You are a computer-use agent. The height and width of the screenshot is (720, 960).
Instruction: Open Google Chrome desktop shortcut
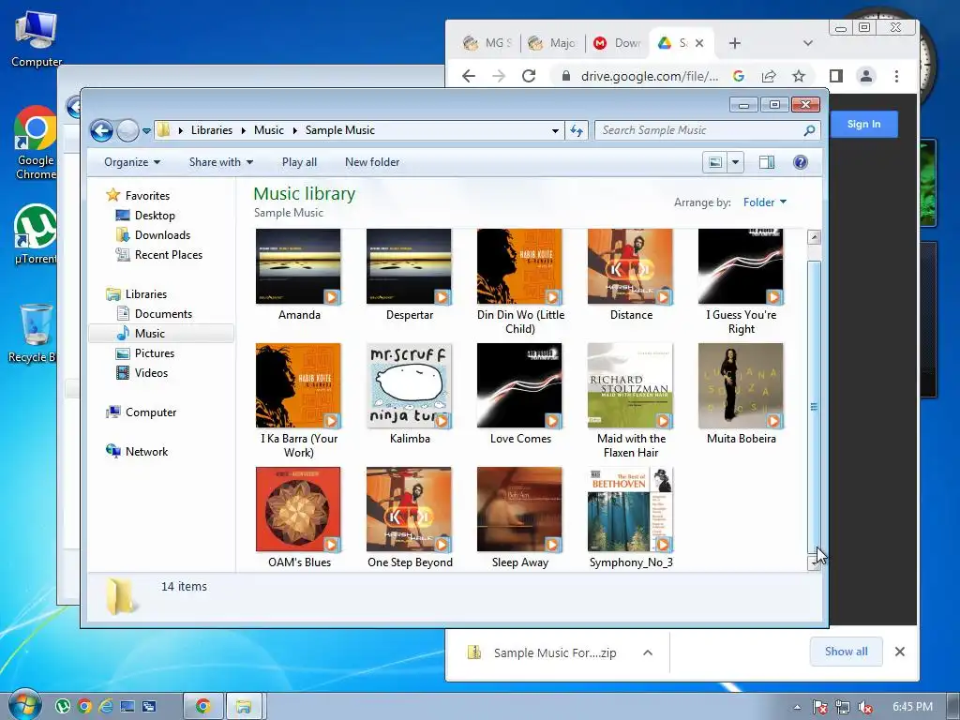pos(36,142)
